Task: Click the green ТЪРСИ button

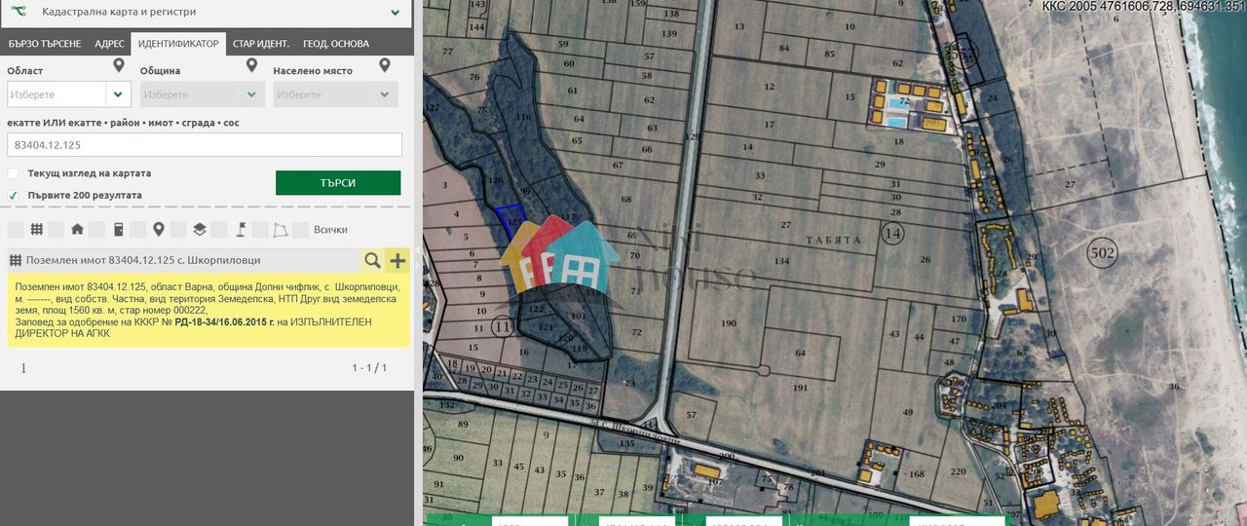Action: [338, 183]
